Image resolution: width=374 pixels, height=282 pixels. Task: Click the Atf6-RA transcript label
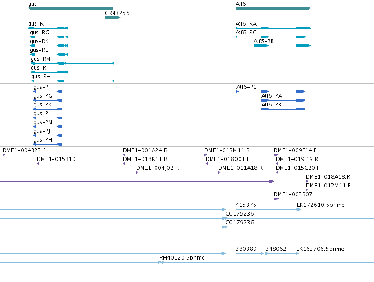[246, 24]
